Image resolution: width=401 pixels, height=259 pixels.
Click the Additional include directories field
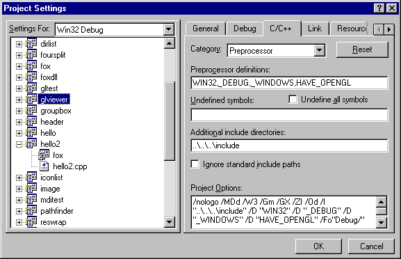289,146
